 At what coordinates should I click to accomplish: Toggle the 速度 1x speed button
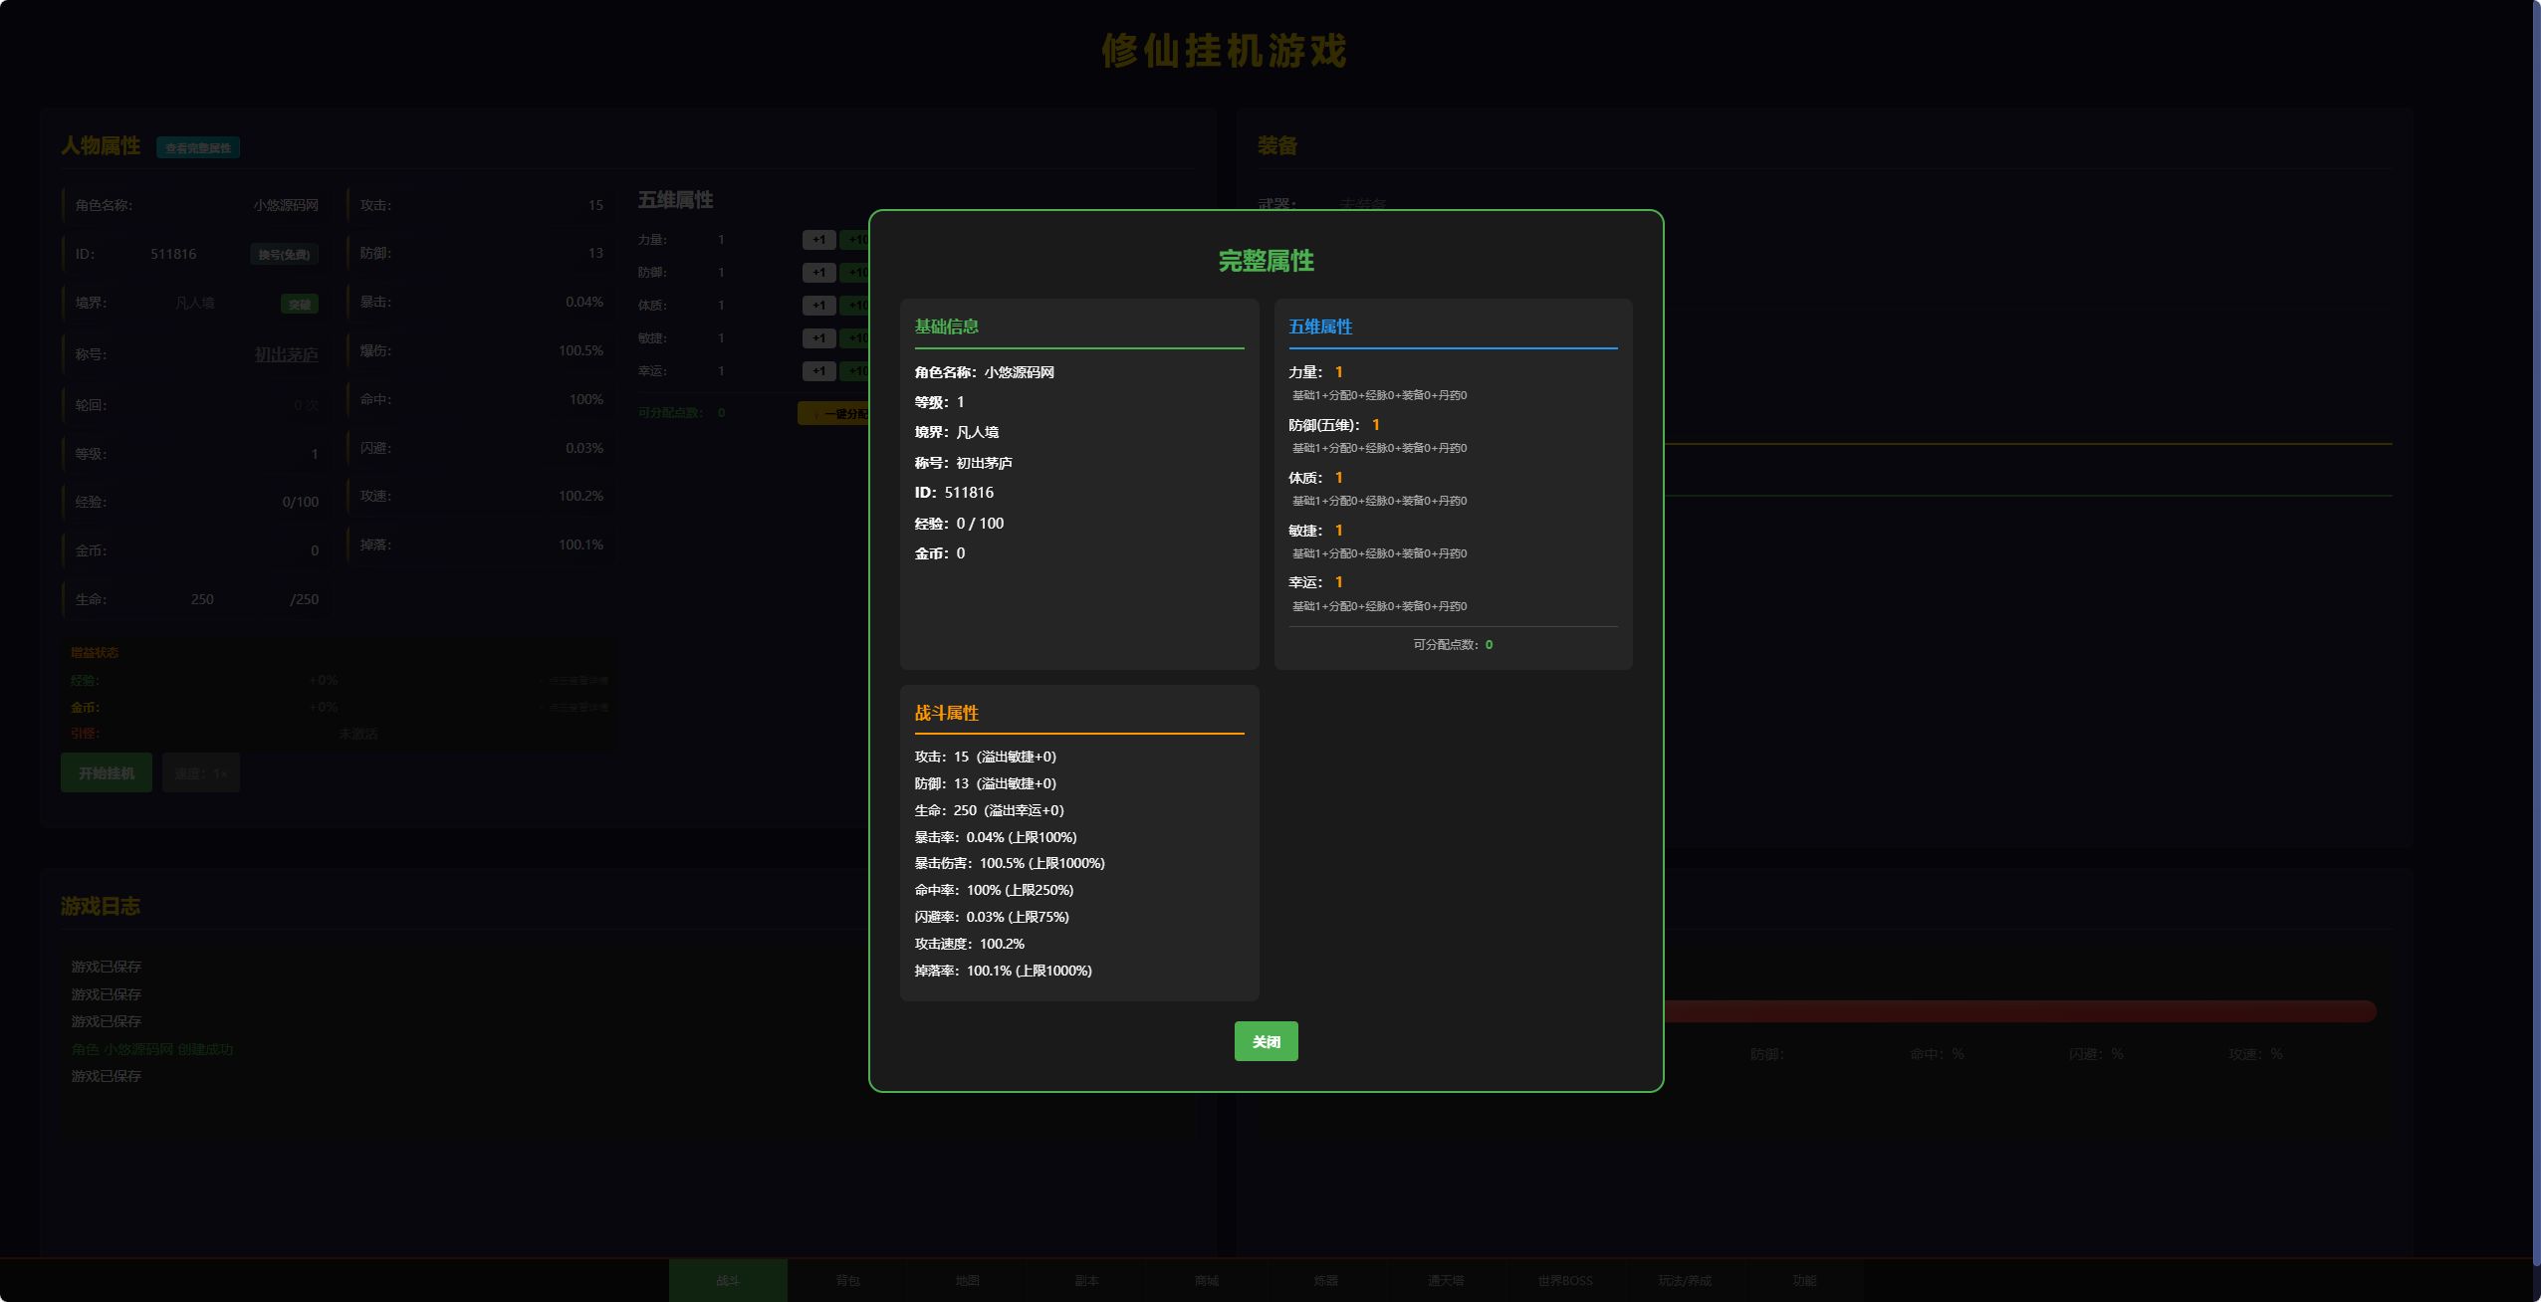[201, 772]
